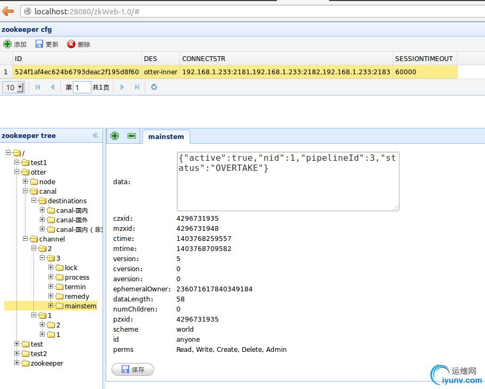Select the lock node in tree
This screenshot has width=485, height=389.
pyautogui.click(x=71, y=268)
